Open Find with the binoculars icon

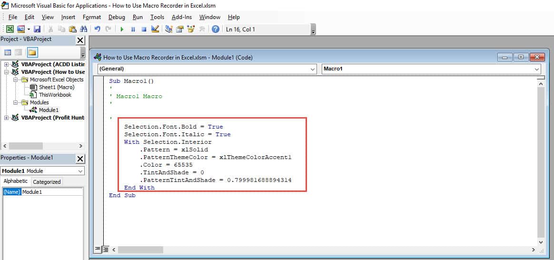click(83, 30)
